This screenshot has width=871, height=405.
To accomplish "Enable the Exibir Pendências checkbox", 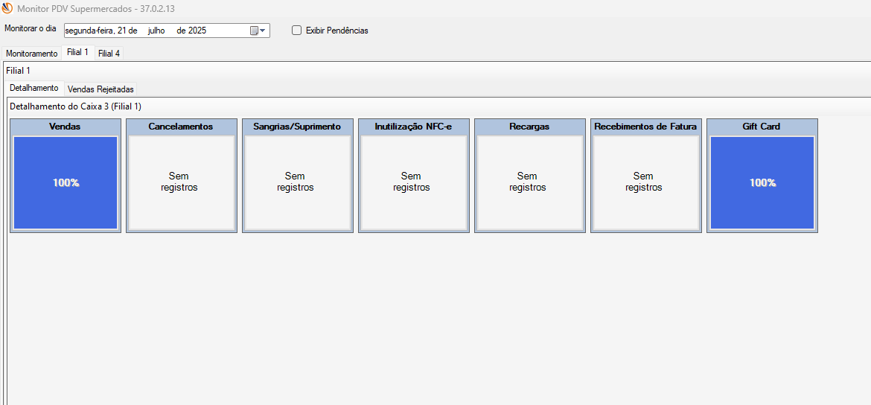I will tap(296, 31).
